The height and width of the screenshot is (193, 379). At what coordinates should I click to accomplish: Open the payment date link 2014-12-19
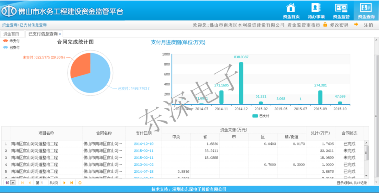144,144
